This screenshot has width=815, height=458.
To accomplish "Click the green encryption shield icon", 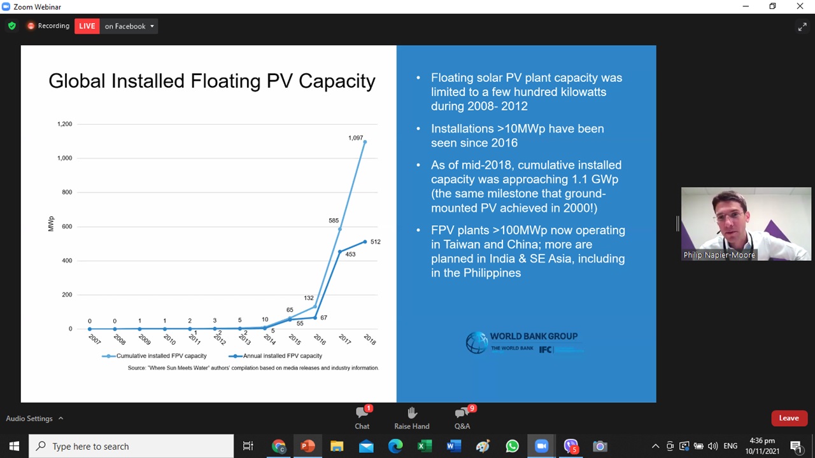I will coord(12,26).
